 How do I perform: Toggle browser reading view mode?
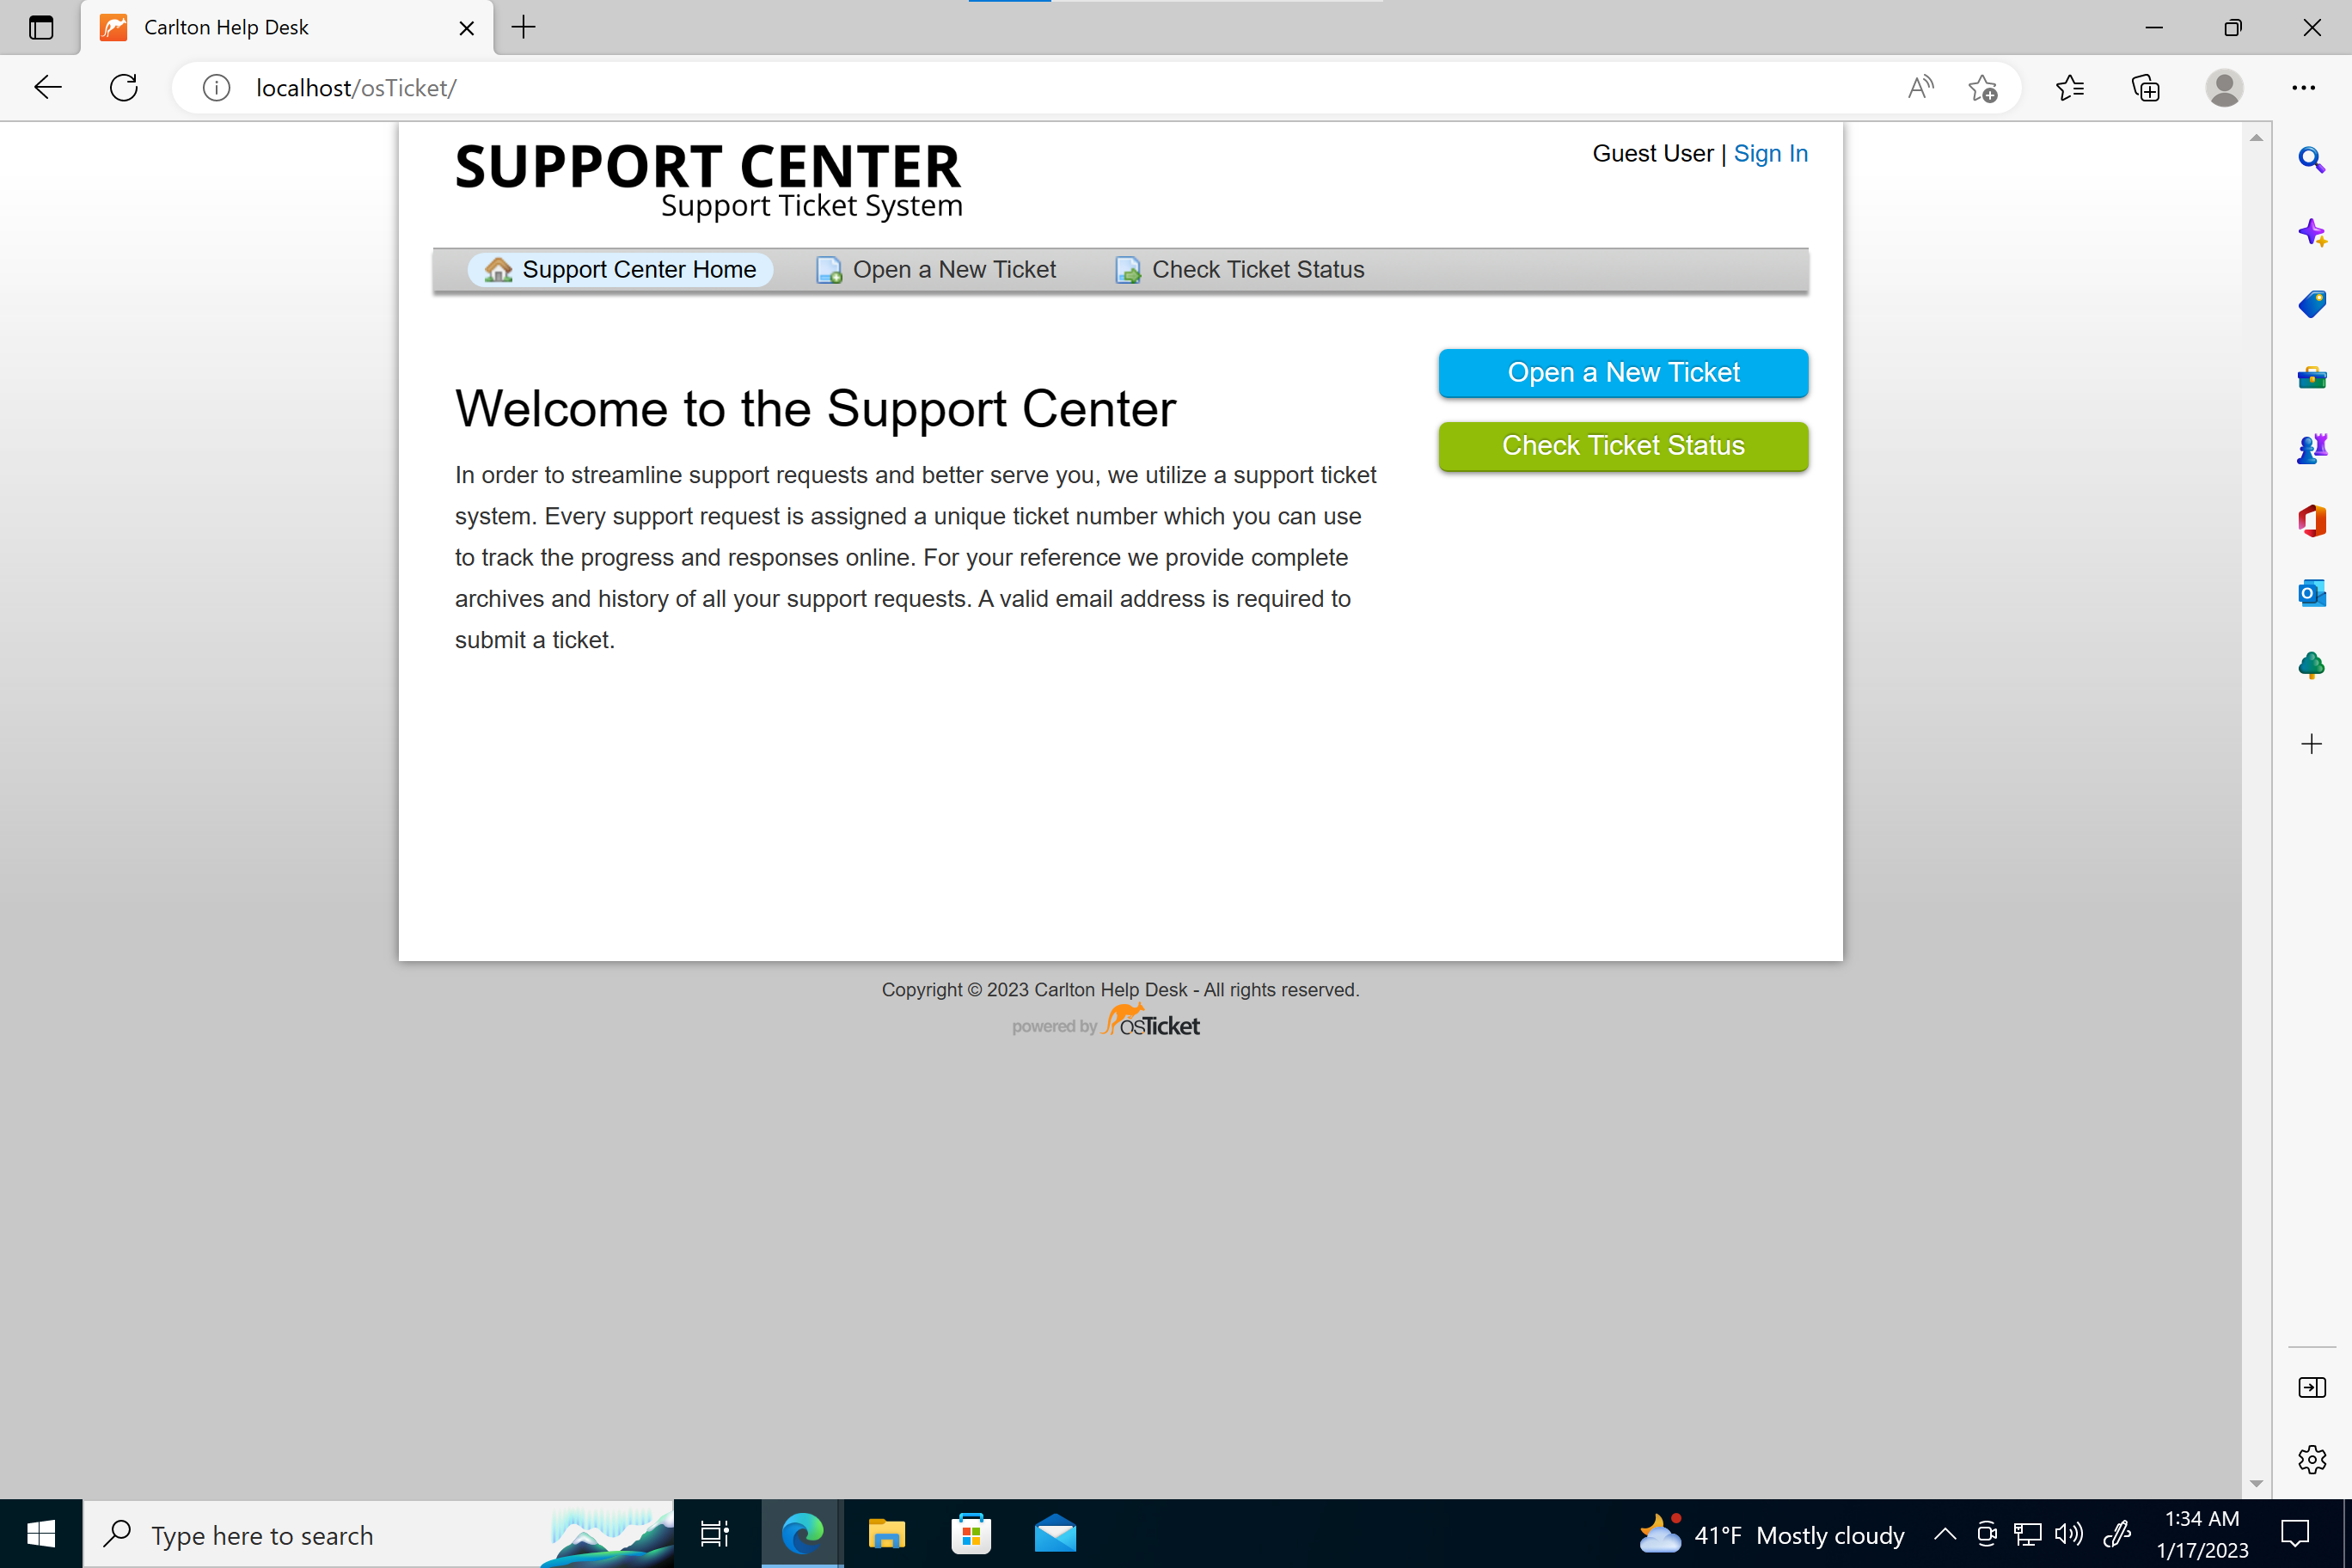[1920, 88]
